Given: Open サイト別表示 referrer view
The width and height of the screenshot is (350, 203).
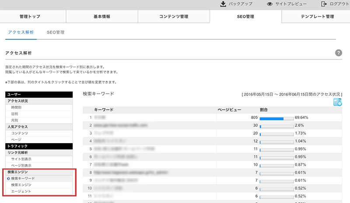Looking at the screenshot, I should 21,159.
